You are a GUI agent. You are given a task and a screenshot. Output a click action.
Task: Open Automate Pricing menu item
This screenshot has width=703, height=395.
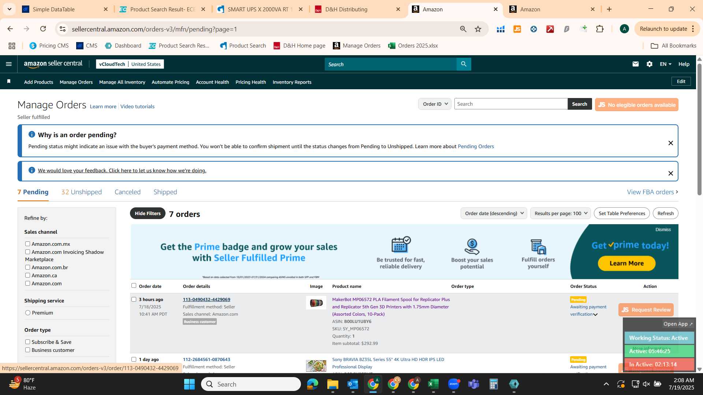pos(170,82)
